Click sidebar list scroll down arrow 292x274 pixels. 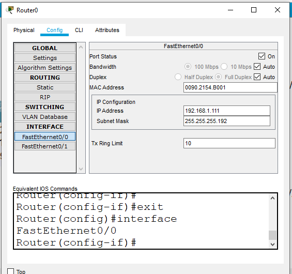81,169
